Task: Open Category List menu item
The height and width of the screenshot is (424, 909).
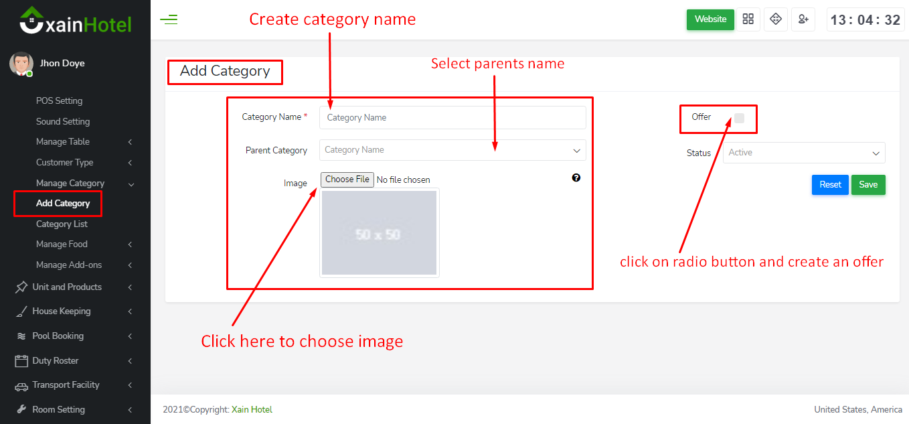Action: (62, 224)
